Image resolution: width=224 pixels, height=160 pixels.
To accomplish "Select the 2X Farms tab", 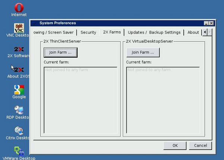I will click(x=112, y=32).
